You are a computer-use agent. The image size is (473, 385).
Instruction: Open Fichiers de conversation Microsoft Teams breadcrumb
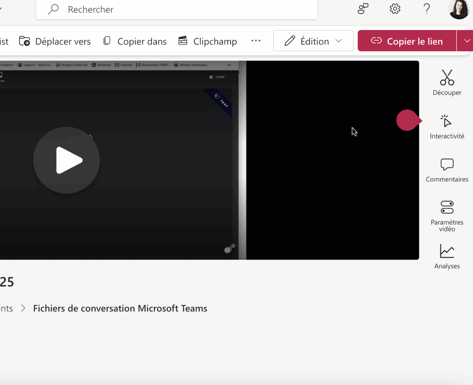coord(120,308)
